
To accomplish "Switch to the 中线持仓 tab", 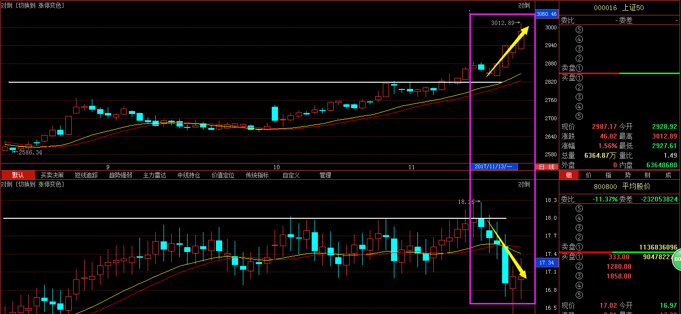I will coord(189,175).
